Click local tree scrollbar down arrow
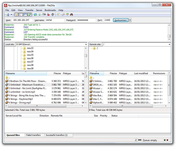Screen dimensions: 176x147 click(86, 68)
